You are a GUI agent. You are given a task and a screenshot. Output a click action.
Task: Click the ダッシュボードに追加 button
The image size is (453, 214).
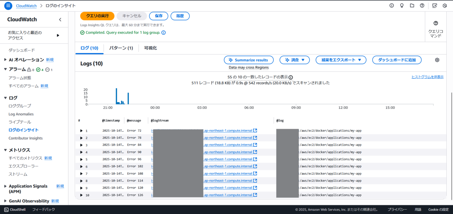(x=397, y=60)
